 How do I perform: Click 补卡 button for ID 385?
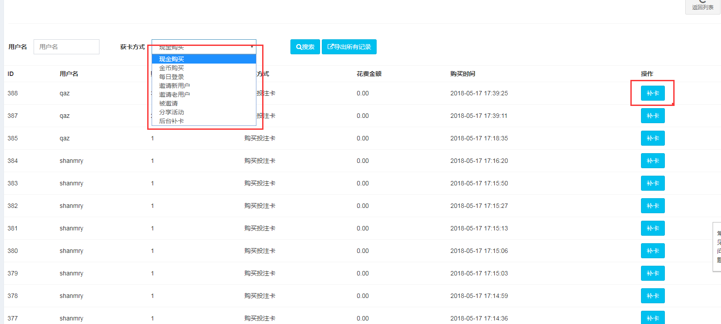[x=653, y=138]
